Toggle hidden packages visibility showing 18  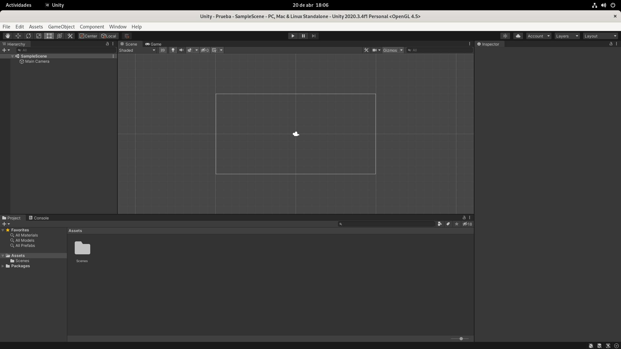(467, 224)
